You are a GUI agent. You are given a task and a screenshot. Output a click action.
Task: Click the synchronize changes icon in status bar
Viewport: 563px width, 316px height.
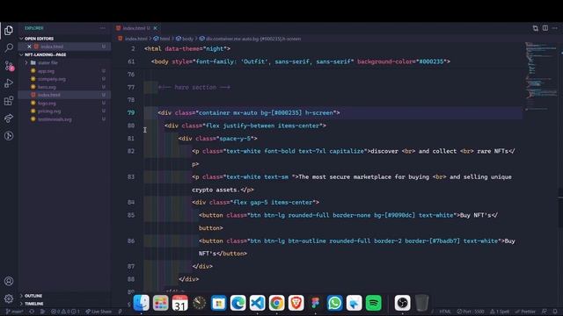coord(32,312)
